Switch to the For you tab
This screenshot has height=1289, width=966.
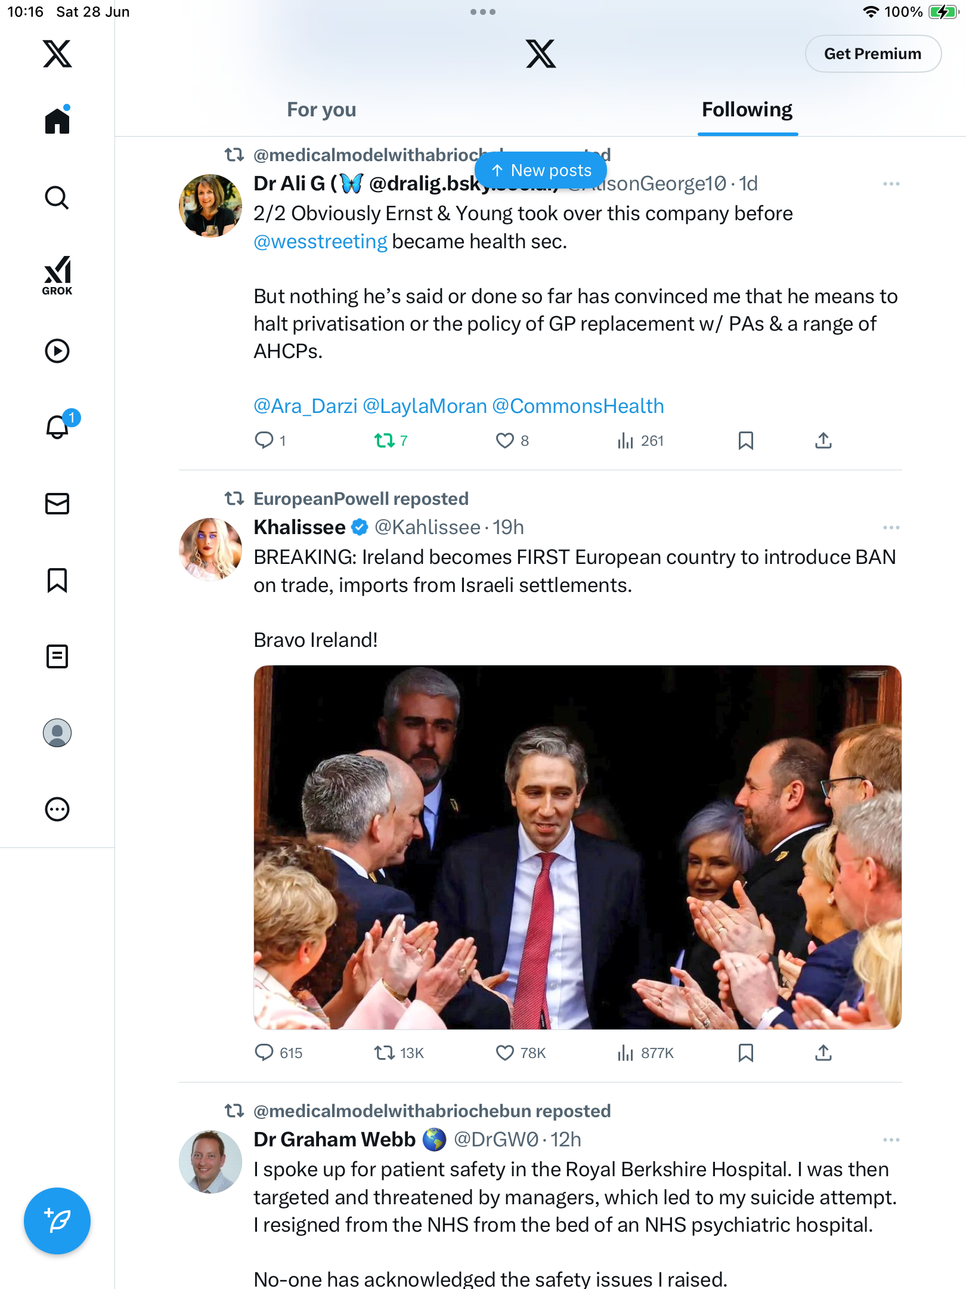[x=321, y=110]
